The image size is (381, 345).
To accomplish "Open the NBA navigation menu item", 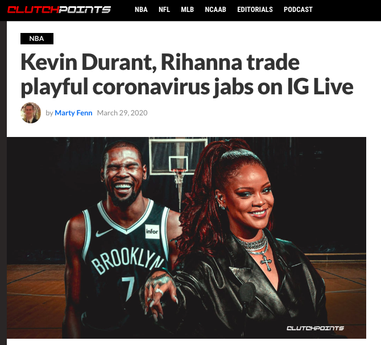I will click(x=141, y=10).
